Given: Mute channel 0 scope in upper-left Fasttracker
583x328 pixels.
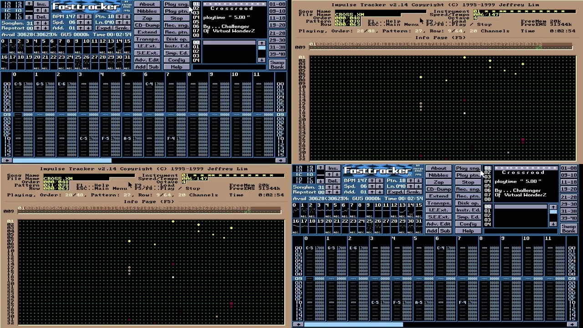Looking at the screenshot, I should pyautogui.click(x=5, y=46).
